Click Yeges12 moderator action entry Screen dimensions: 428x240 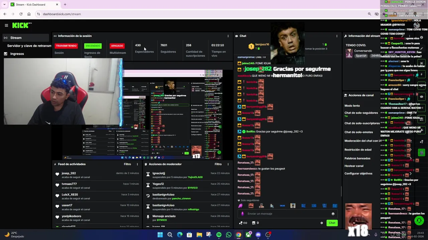coord(158,184)
